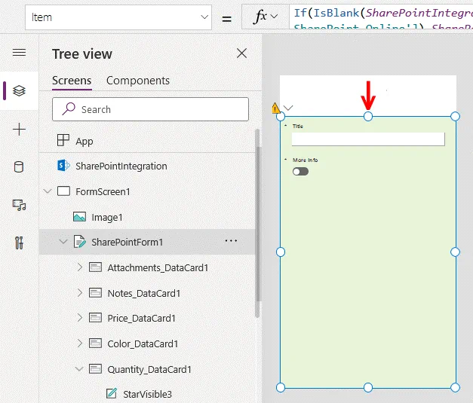This screenshot has height=403, width=473.
Task: Click the Tree view search box
Action: [x=151, y=109]
